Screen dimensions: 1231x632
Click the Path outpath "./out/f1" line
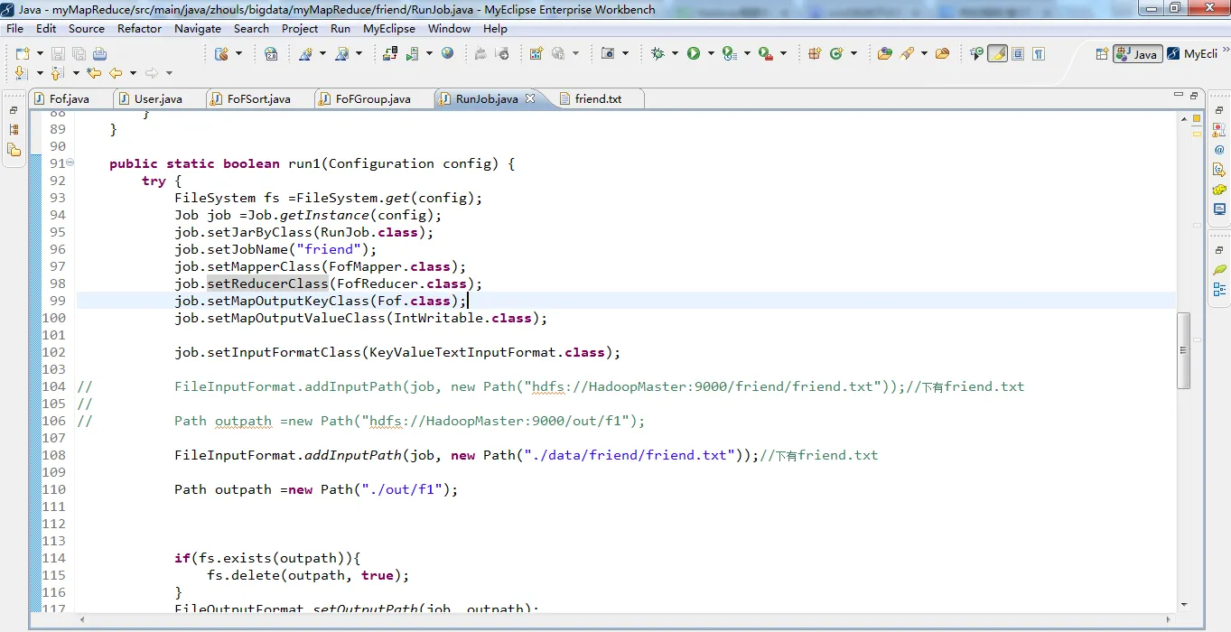316,489
